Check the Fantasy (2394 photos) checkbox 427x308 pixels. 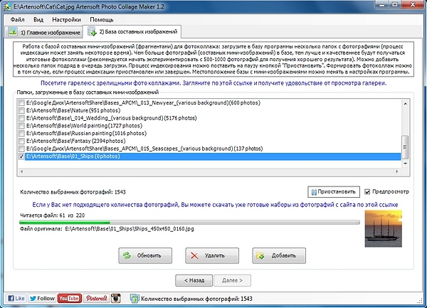(x=21, y=141)
